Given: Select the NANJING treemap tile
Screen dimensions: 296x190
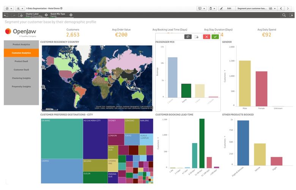Looking at the screenshot, I should 146,126.
